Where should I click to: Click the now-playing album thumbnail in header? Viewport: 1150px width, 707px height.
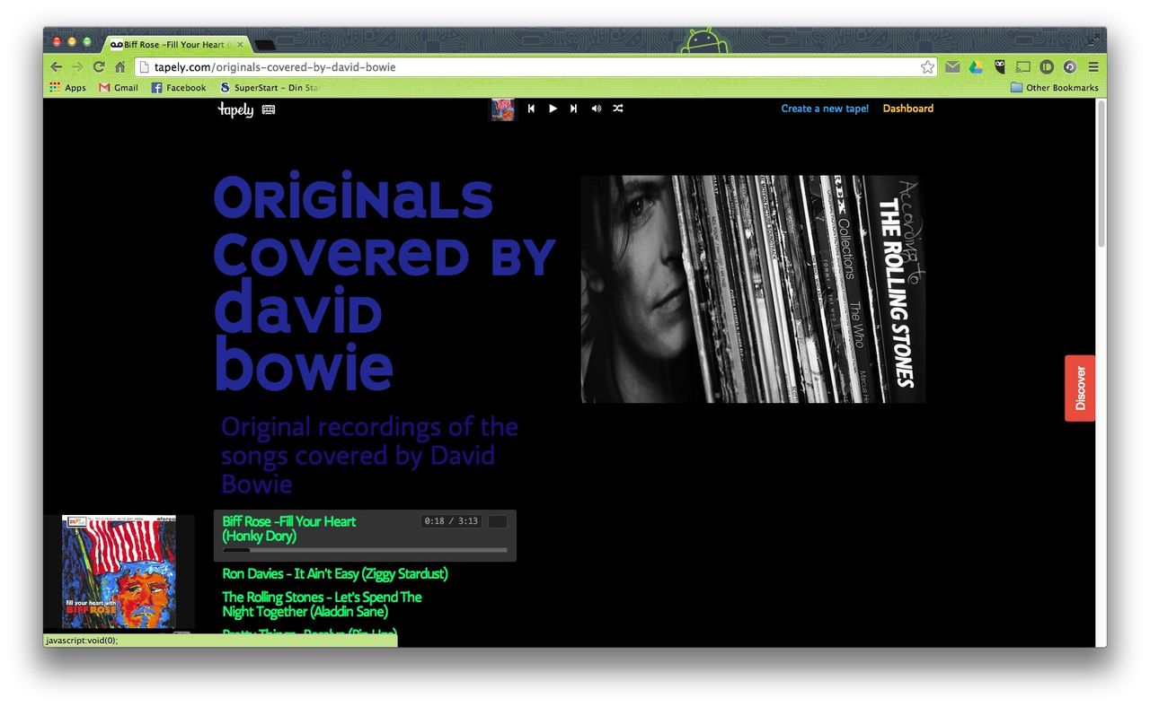click(502, 109)
